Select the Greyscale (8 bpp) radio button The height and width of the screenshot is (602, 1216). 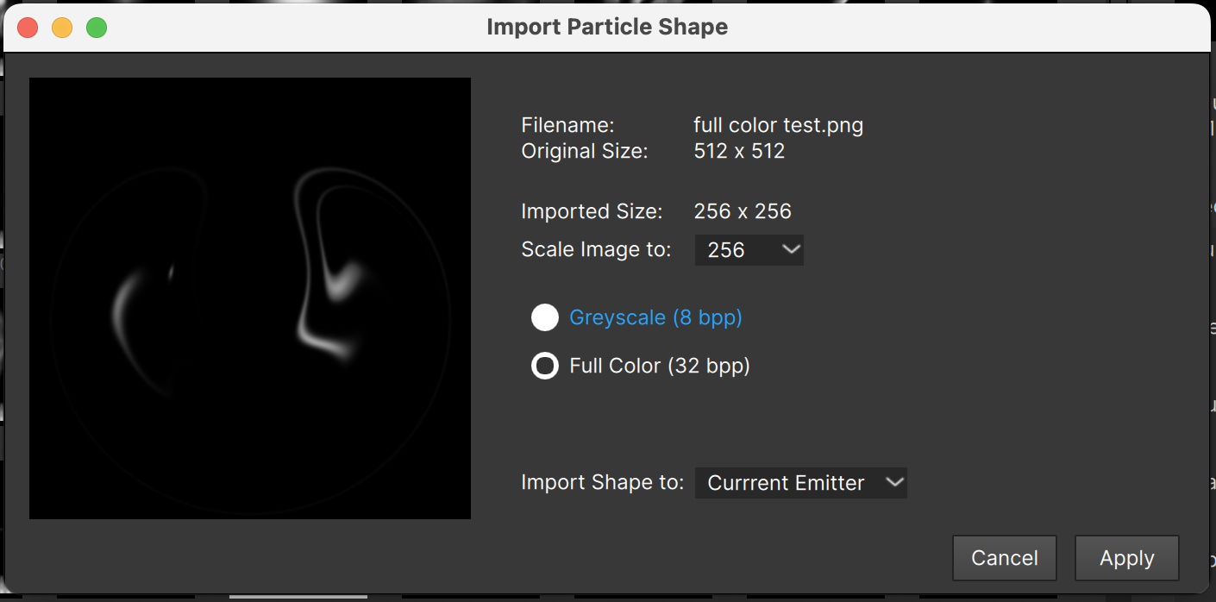coord(545,317)
